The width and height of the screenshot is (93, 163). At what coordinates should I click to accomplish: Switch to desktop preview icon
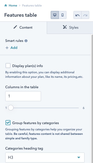[x=55, y=15]
